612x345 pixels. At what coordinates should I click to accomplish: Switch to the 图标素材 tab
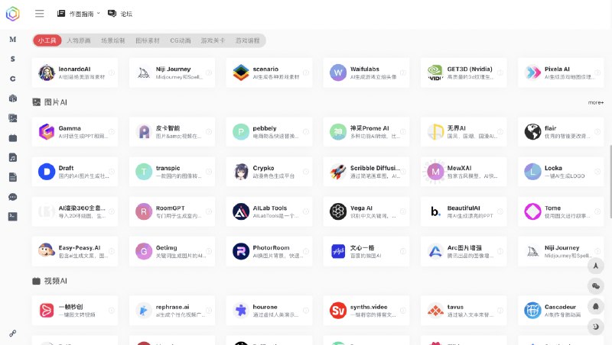pyautogui.click(x=148, y=40)
